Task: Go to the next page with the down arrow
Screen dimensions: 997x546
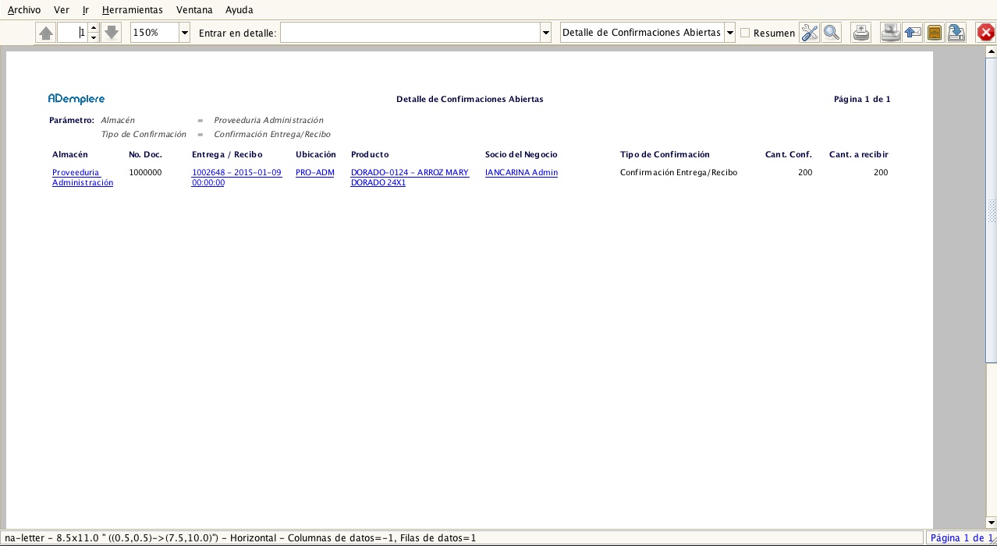Action: point(112,33)
